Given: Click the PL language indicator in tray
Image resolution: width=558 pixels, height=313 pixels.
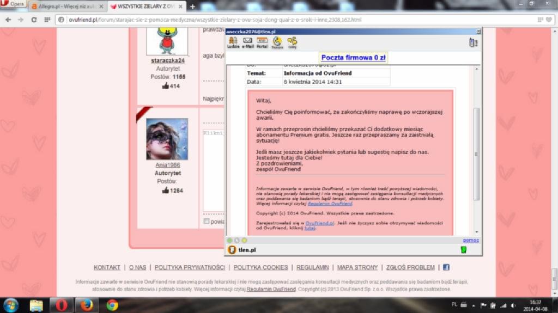Looking at the screenshot, I should [x=454, y=304].
